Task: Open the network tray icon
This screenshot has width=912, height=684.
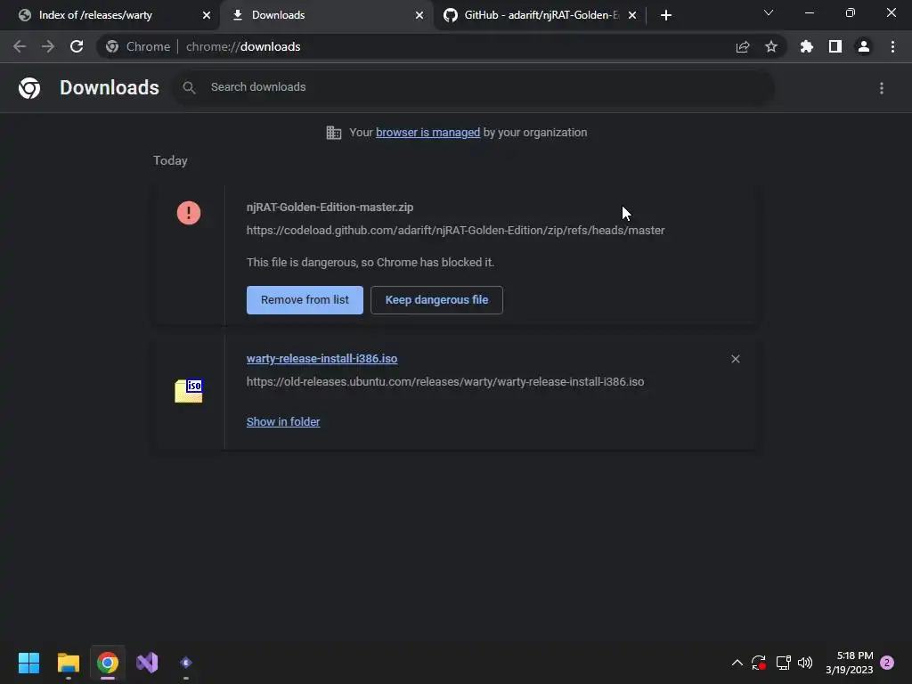Action: click(x=783, y=663)
